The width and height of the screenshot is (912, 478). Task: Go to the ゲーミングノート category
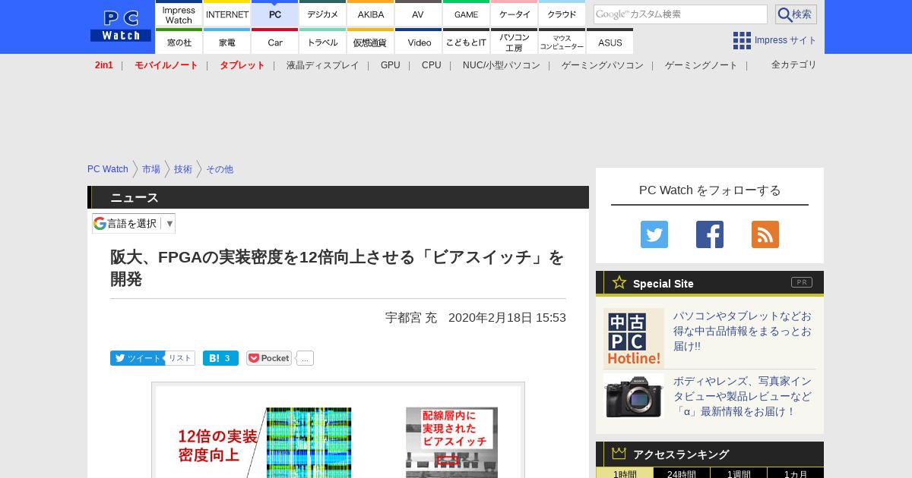tap(701, 65)
